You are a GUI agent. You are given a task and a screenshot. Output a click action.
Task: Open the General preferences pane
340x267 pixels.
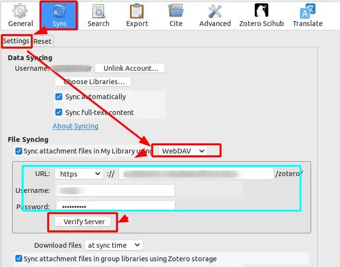coord(20,14)
